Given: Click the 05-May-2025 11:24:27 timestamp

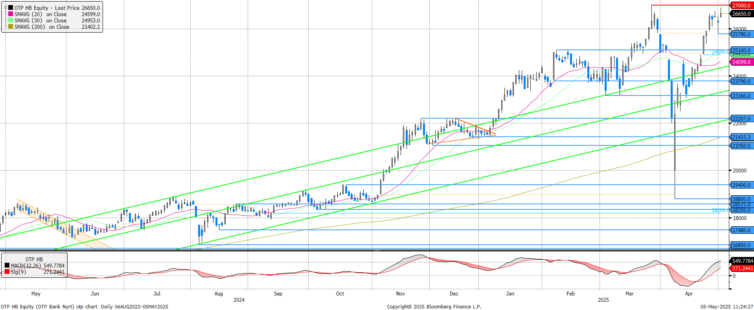Looking at the screenshot, I should tap(726, 306).
